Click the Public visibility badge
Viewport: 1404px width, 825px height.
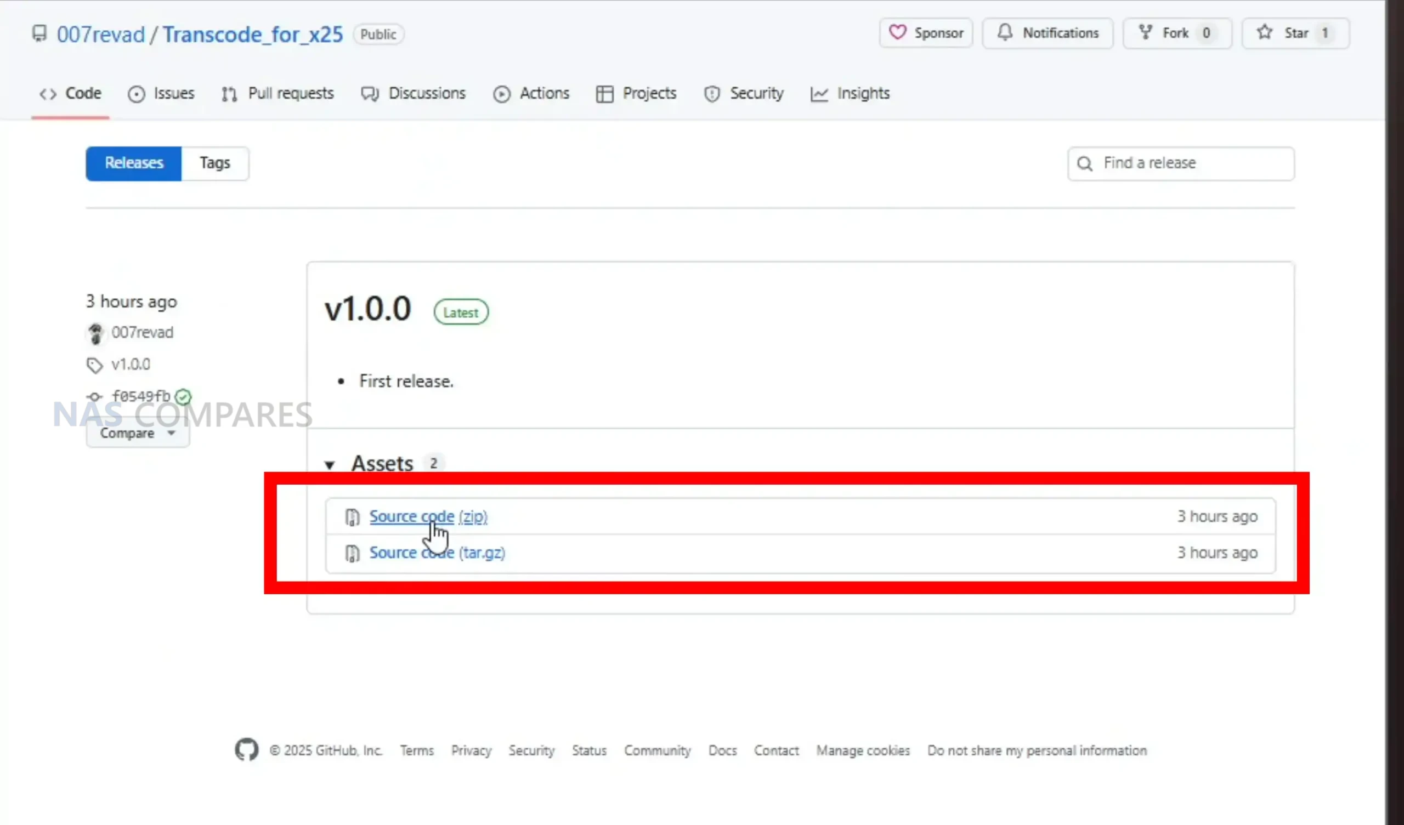click(x=378, y=34)
